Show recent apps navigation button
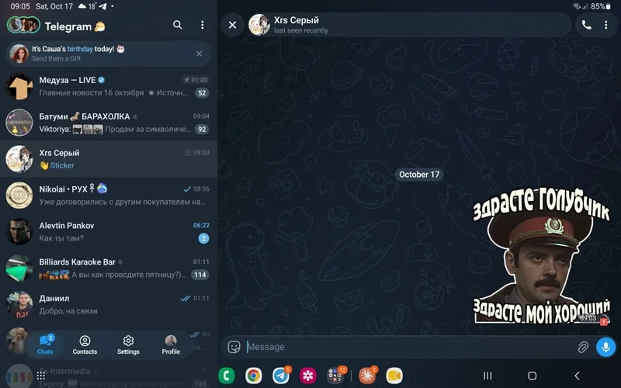This screenshot has height=388, width=621. pos(488,376)
